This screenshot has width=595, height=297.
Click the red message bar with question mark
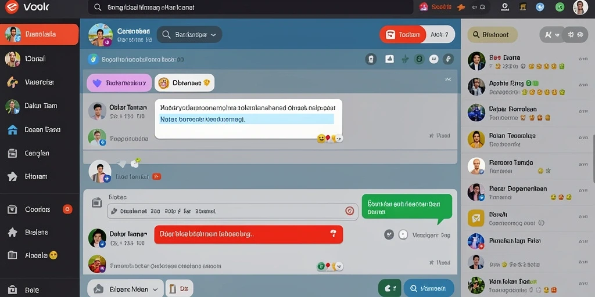click(249, 234)
